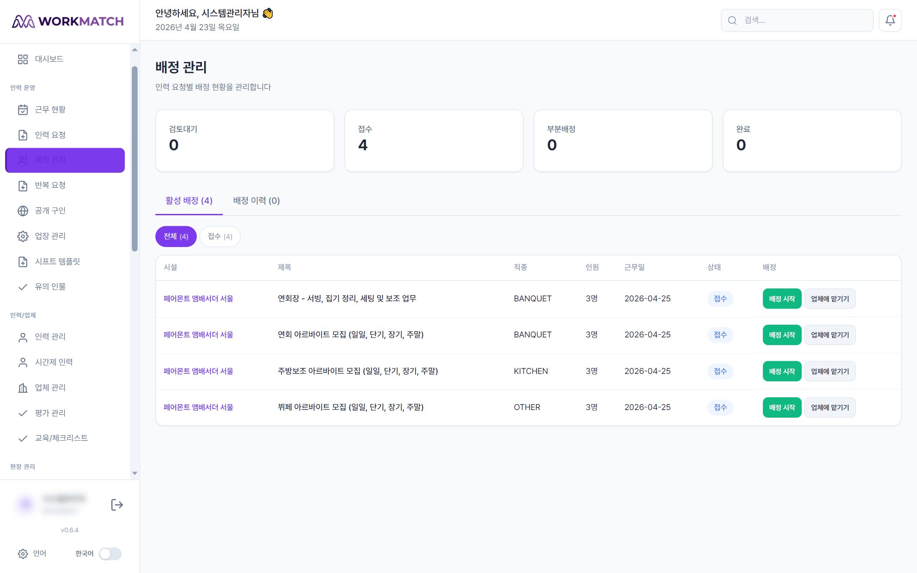Open 페어몬트 앰배서더 서울 link in OTHER row

click(x=198, y=407)
